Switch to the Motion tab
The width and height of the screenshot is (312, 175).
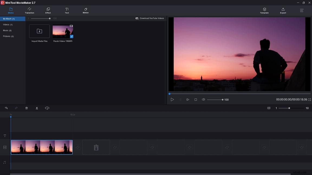coord(85,11)
